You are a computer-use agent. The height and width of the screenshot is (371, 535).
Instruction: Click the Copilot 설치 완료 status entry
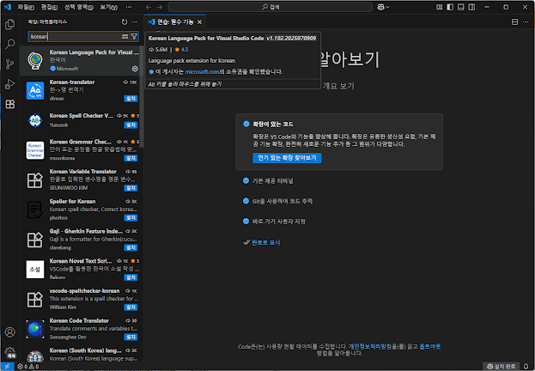tap(502, 367)
